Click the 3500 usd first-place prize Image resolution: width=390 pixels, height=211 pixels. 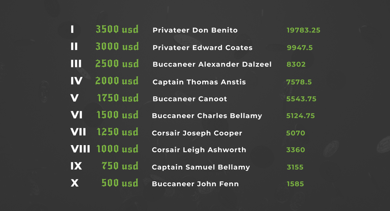click(x=117, y=30)
